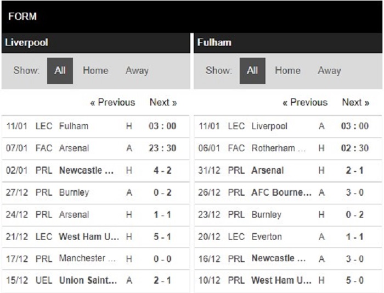Open Liverpool's Union Saint UEL match

click(95, 280)
